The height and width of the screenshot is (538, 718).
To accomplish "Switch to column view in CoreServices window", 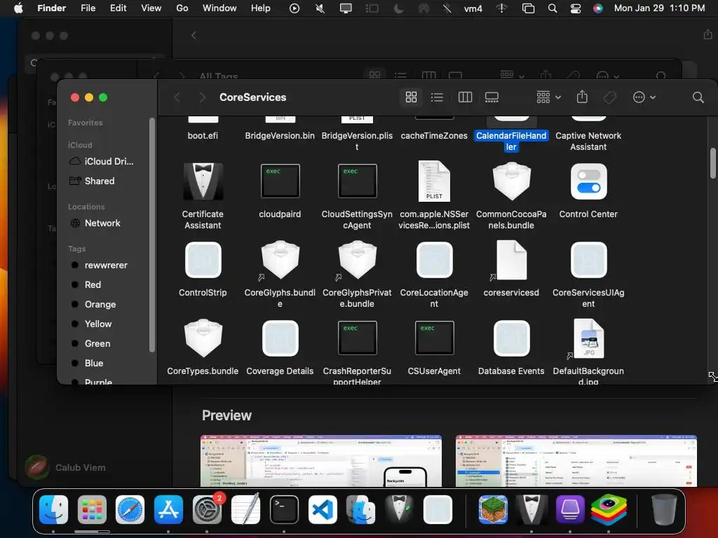I will [465, 97].
